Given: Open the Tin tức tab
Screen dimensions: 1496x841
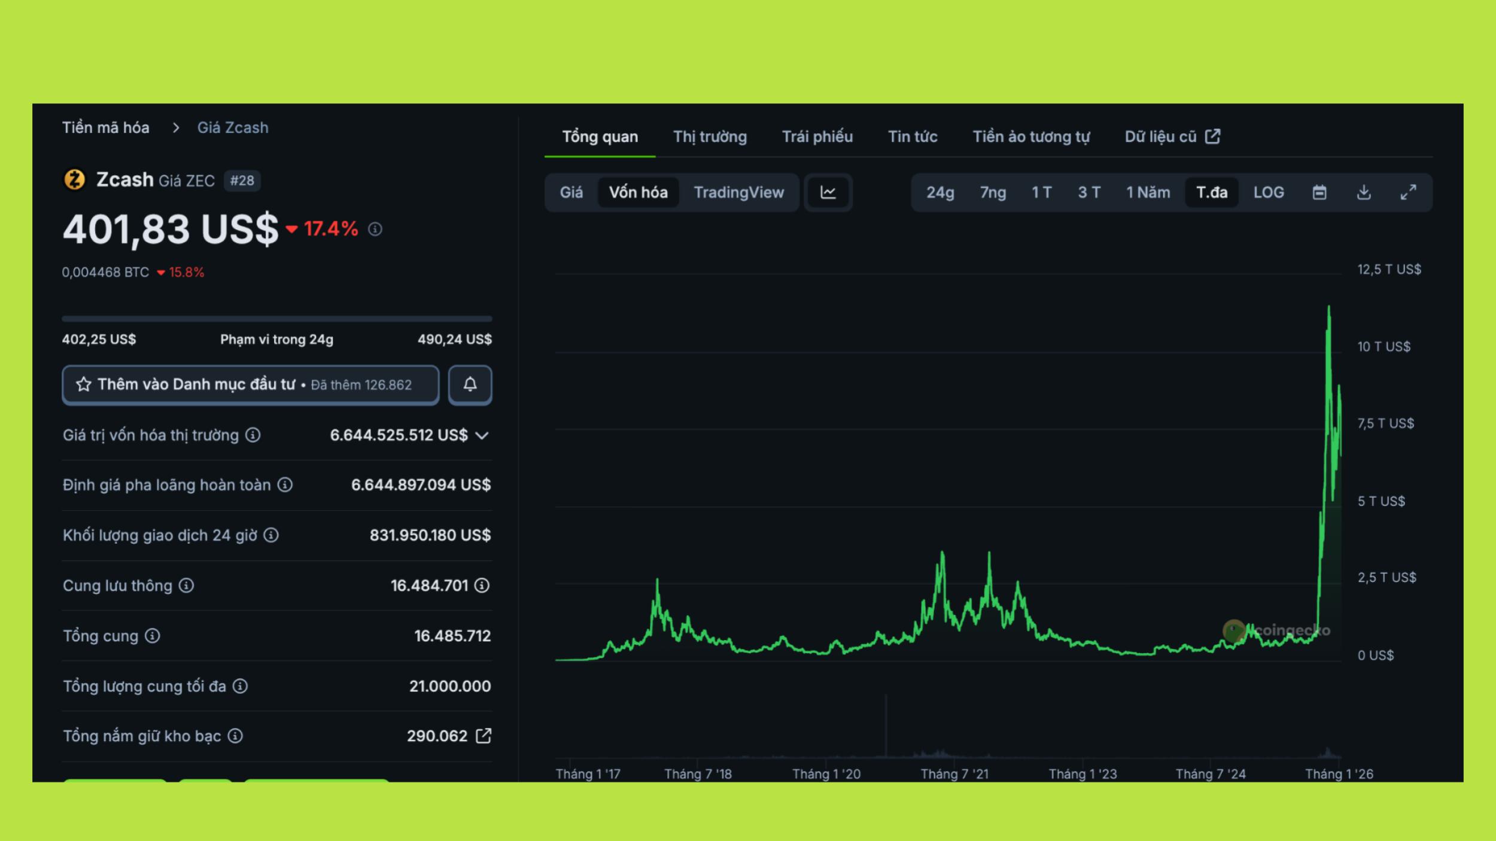Looking at the screenshot, I should [912, 137].
